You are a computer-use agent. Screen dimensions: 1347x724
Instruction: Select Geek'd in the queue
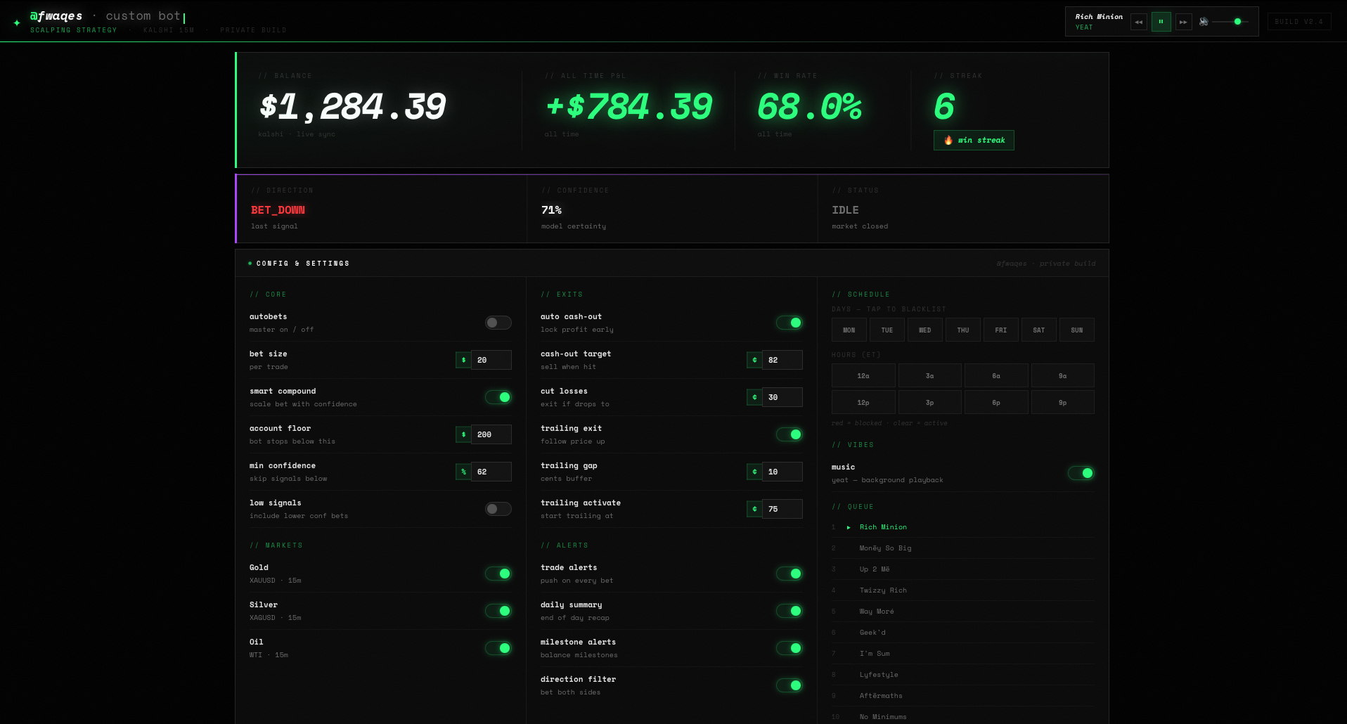tap(963, 633)
